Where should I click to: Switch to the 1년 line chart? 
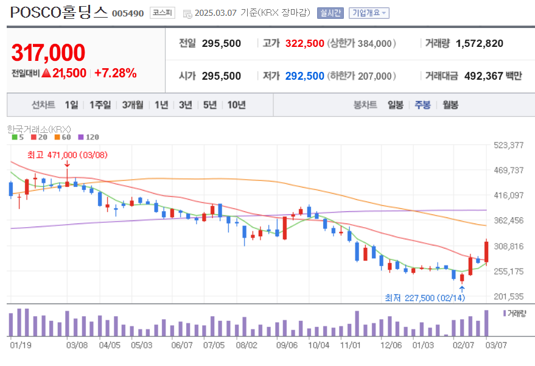pos(161,105)
